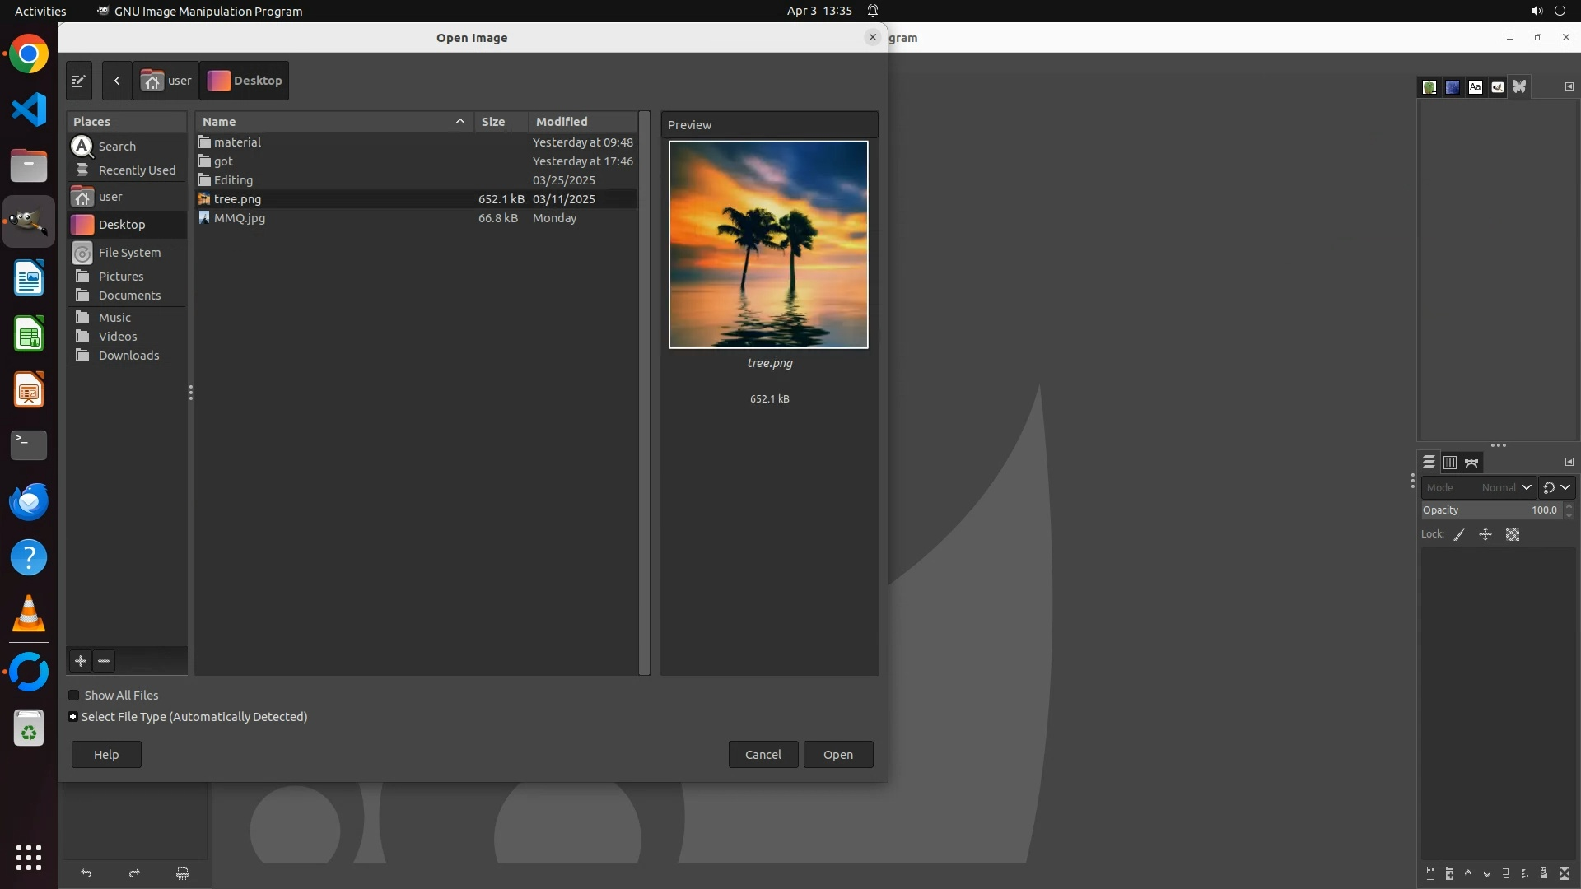Open the Patterns tab icon
This screenshot has width=1581, height=889.
pyautogui.click(x=1453, y=87)
